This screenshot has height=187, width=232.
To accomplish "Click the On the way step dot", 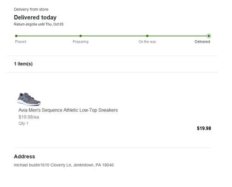I will tap(147, 36).
